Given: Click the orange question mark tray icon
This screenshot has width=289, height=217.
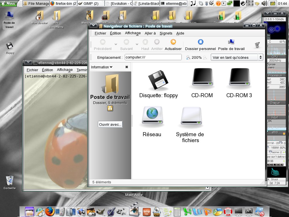Looking at the screenshot, I should click(x=218, y=3).
